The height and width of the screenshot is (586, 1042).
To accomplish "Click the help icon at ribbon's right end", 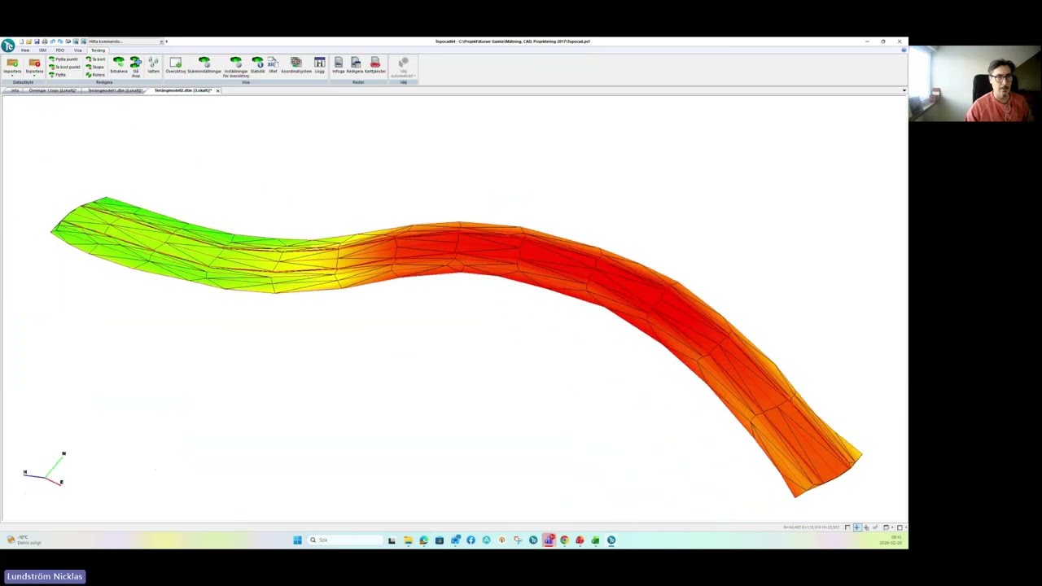I will [904, 50].
